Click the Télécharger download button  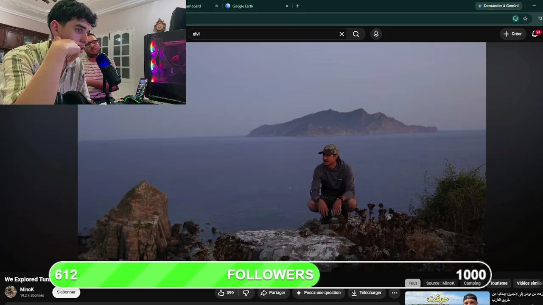pyautogui.click(x=367, y=293)
